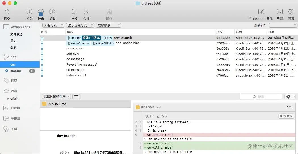Click the hunk header '块 1: 行 2-6'
The image size is (298, 154).
click(156, 116)
